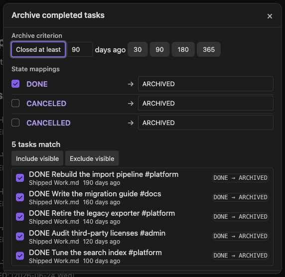Click the DONE state label
Image resolution: width=285 pixels, height=277 pixels.
37,84
